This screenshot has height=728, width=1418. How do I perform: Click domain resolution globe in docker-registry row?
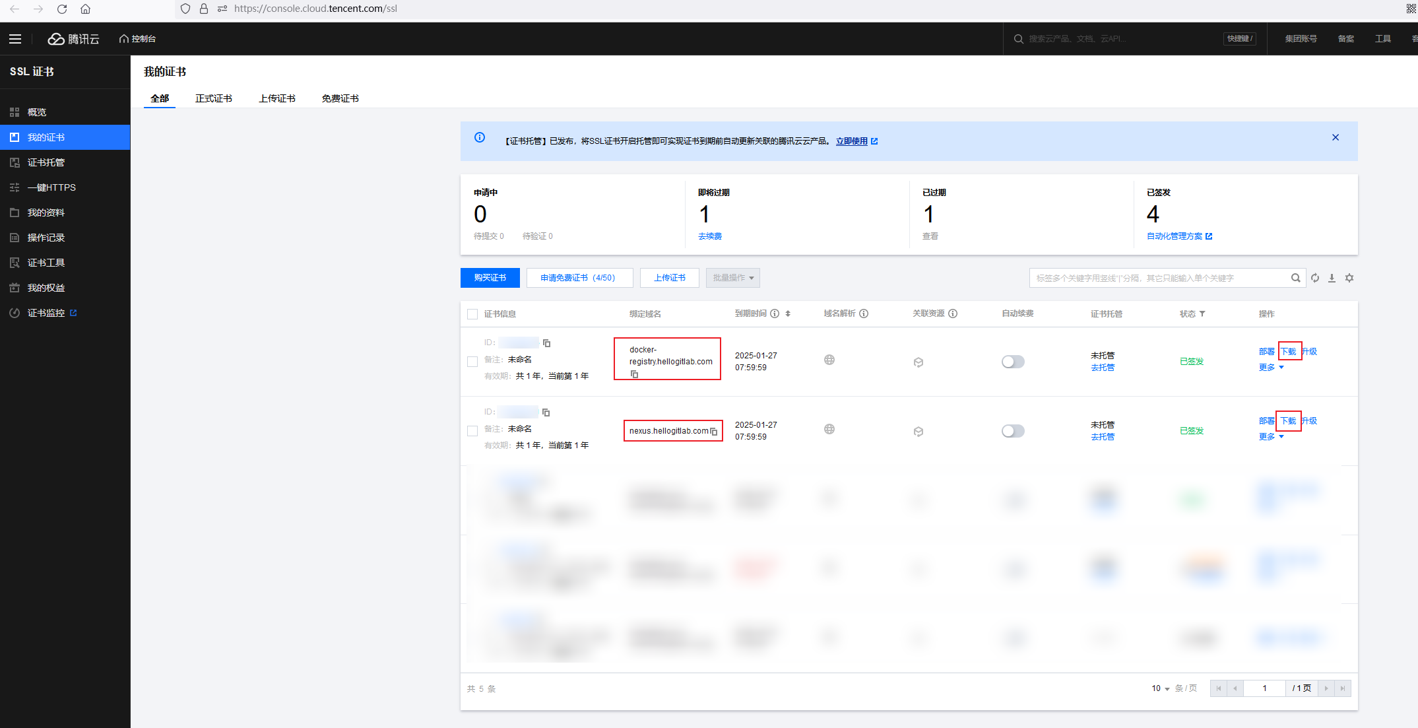coord(829,360)
